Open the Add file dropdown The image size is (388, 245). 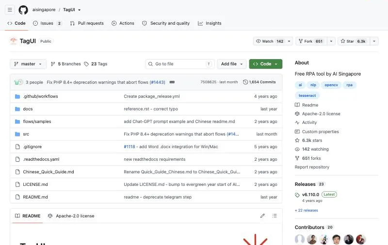pos(232,64)
